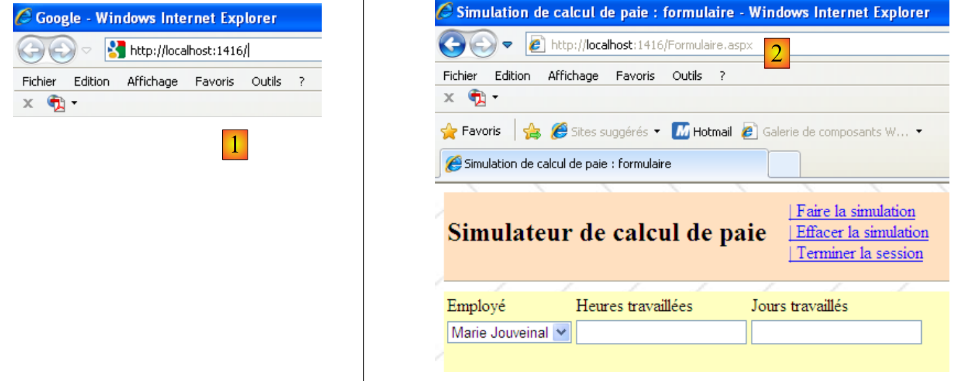Click the Hotmail shortcut in favorites bar

[x=702, y=132]
